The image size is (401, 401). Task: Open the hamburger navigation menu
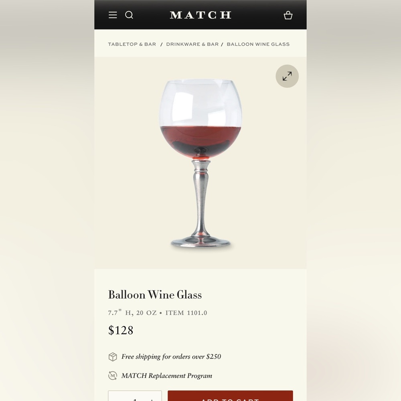(x=113, y=15)
